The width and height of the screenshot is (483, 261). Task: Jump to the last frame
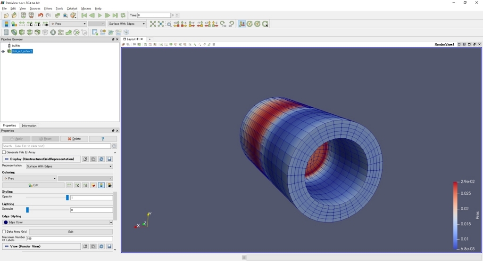tap(115, 16)
